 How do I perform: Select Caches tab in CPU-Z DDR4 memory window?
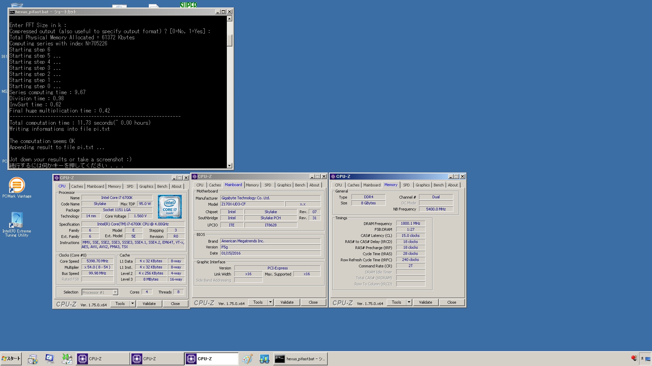[x=354, y=185]
